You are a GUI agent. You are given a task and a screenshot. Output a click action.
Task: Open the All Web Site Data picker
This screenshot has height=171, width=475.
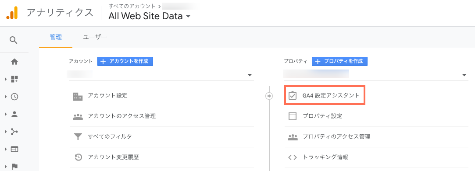click(150, 16)
